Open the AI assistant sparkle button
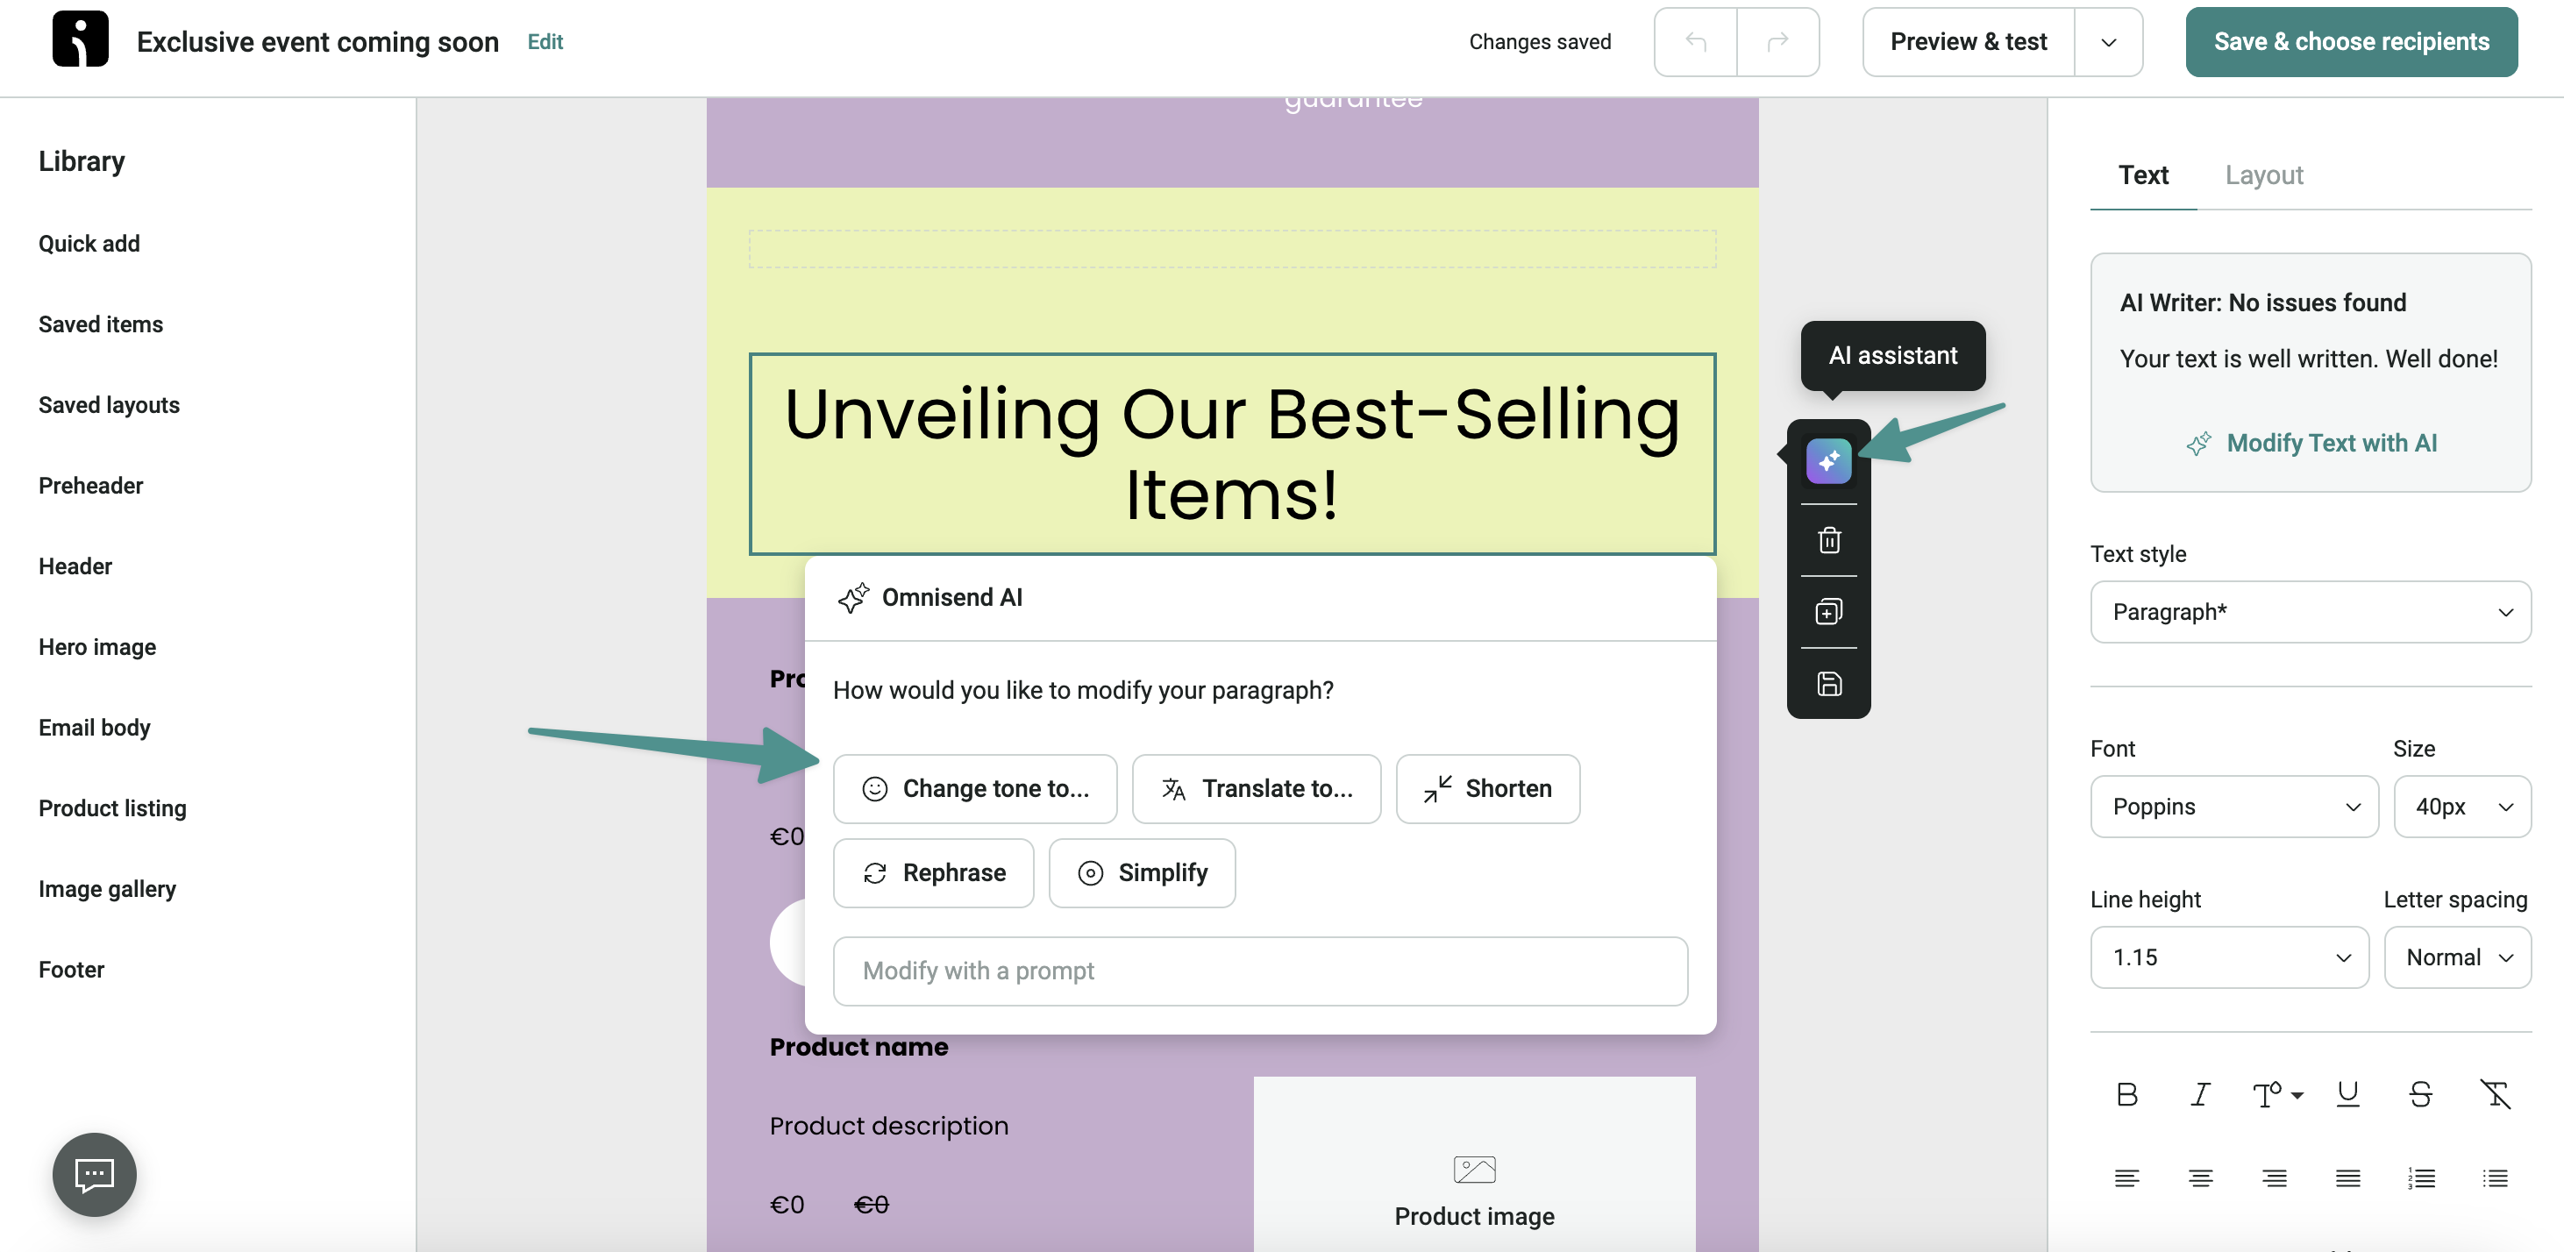The width and height of the screenshot is (2564, 1252). click(x=1828, y=461)
